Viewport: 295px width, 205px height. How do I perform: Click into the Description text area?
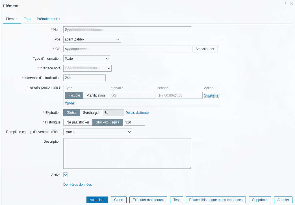coord(127,153)
